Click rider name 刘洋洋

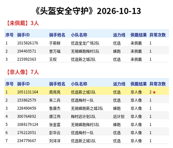pyautogui.click(x=55, y=141)
